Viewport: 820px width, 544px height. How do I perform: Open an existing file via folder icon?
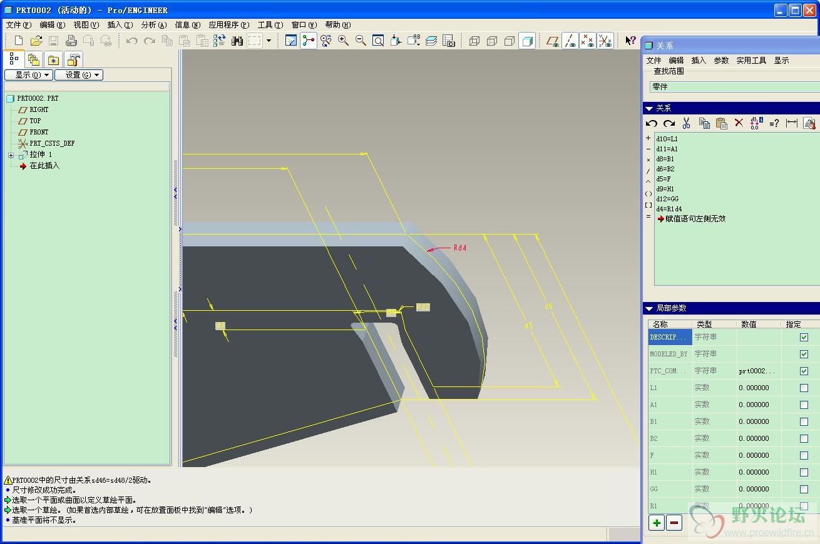tap(36, 41)
